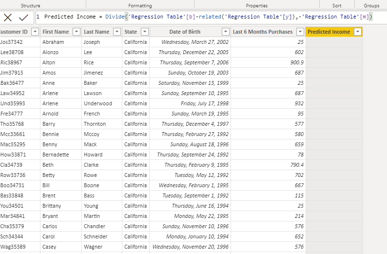Click the Groups ribbon group label
387x254 pixels.
371,5
